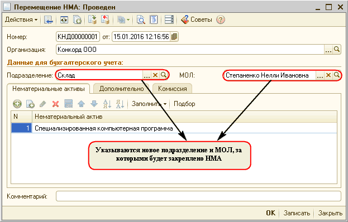Open МОЛ selection list with ellipsis button
The image size is (348, 222).
click(320, 75)
